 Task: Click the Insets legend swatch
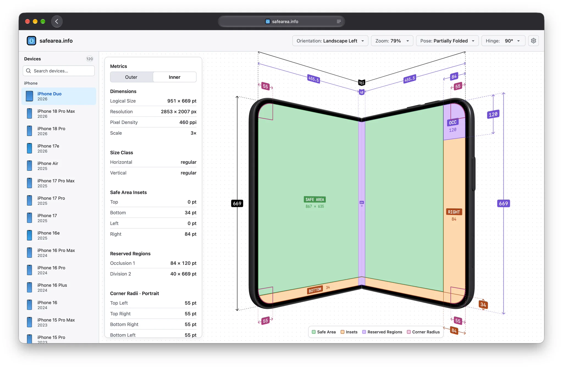(x=343, y=332)
